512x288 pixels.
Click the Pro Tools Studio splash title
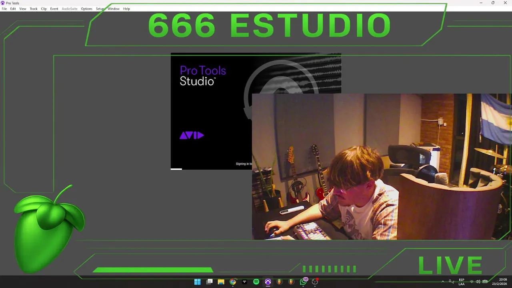point(203,76)
